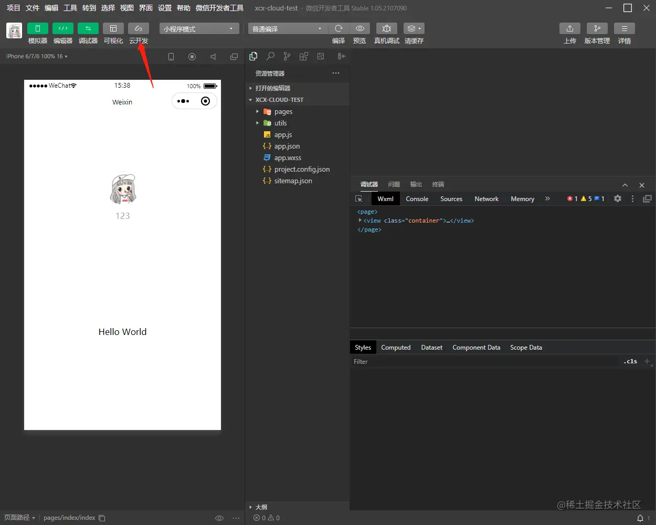Switch to the Computed tab

pyautogui.click(x=396, y=348)
